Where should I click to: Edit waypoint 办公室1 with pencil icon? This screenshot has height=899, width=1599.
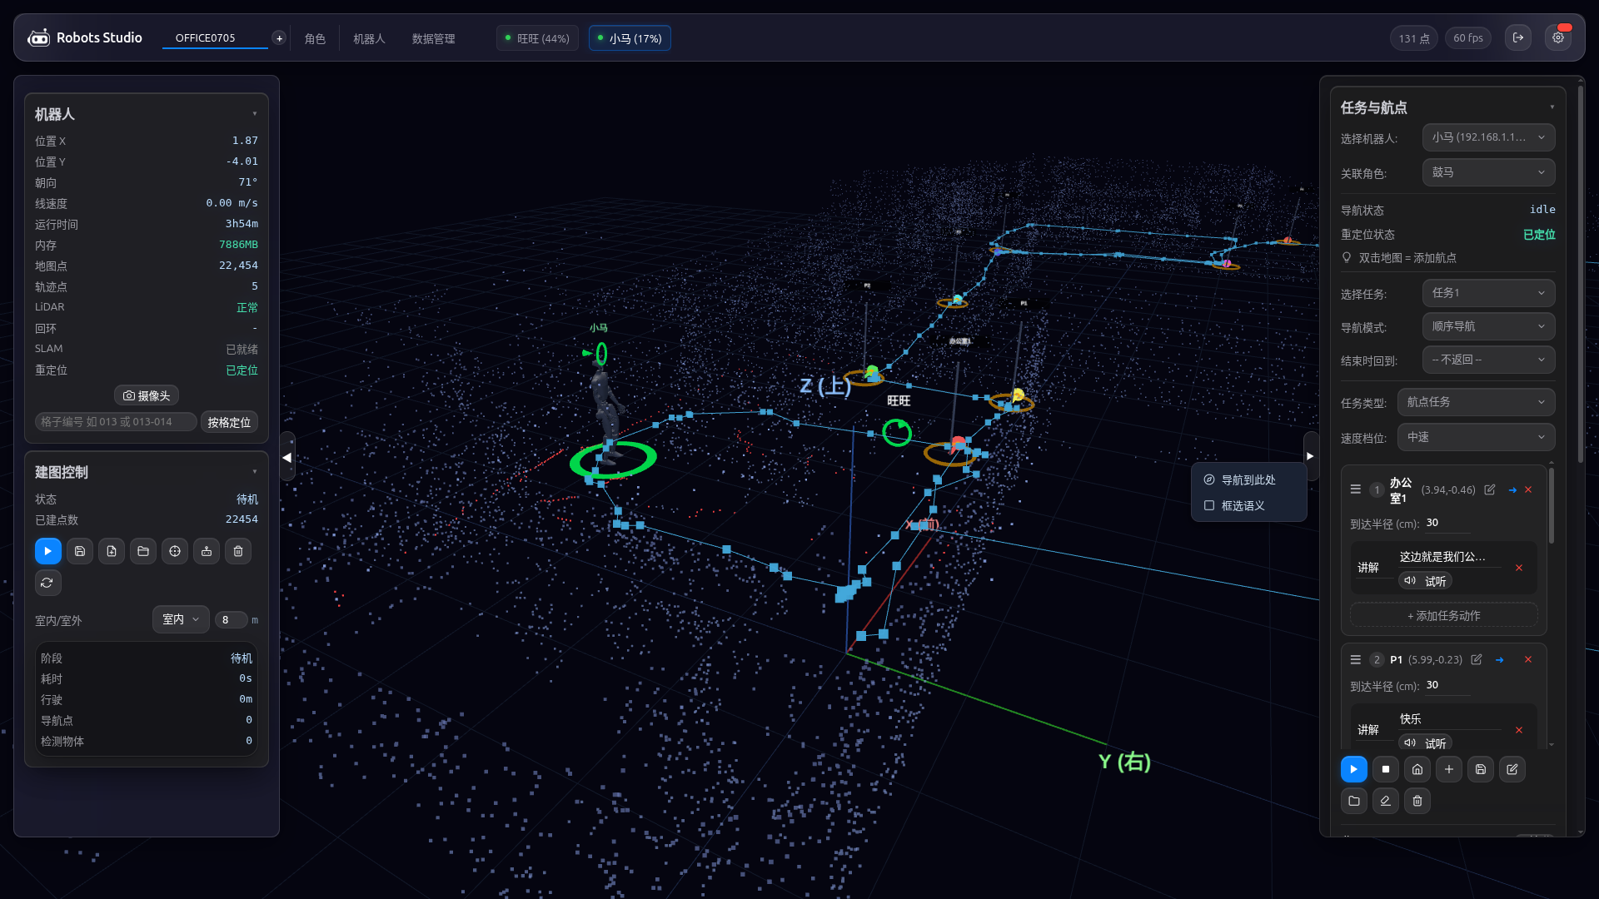tap(1490, 489)
